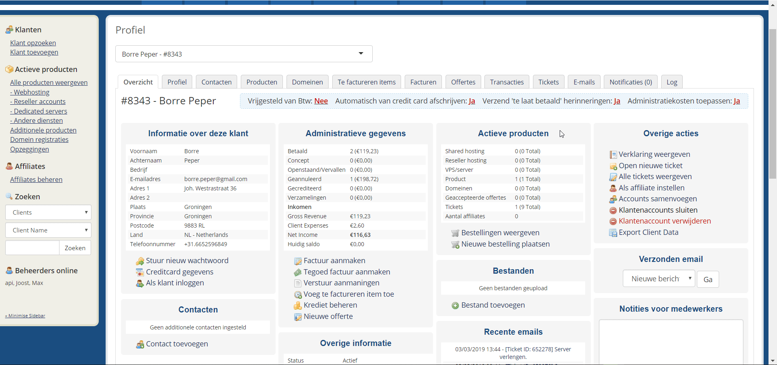This screenshot has height=365, width=777.
Task: Toggle automatic credit card charging Ja
Action: [x=472, y=101]
